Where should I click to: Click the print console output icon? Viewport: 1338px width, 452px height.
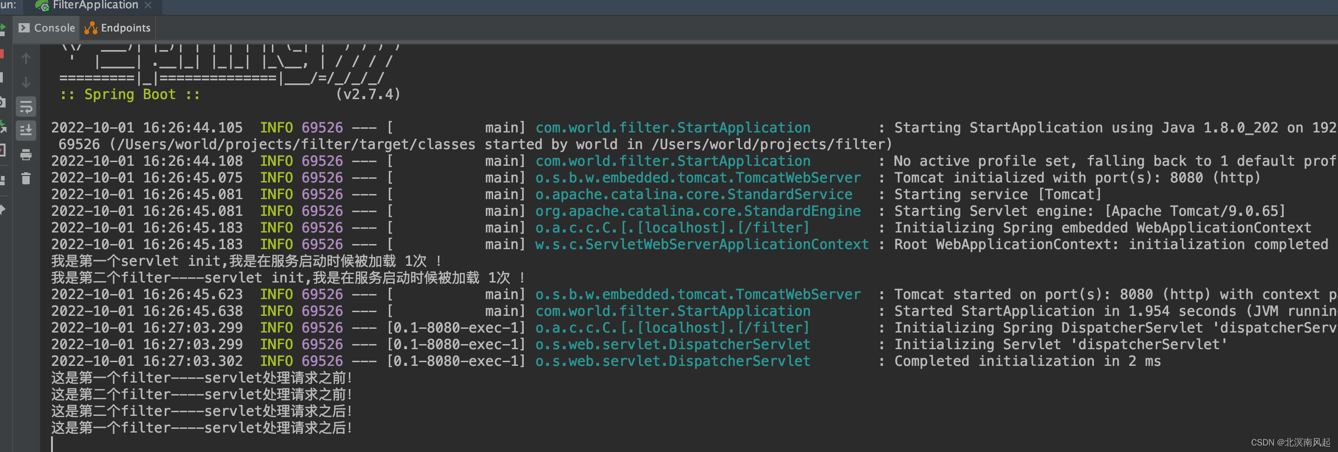pos(26,155)
